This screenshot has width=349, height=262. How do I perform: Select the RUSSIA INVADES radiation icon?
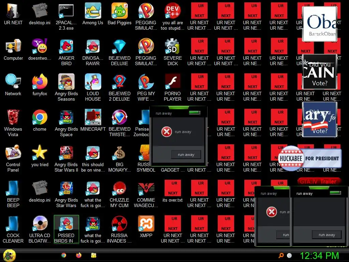(x=120, y=229)
